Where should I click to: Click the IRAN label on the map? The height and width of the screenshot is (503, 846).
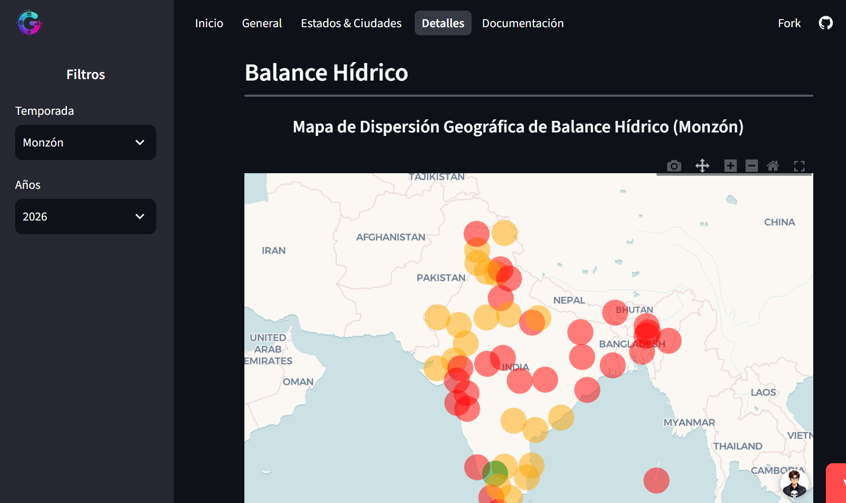click(274, 251)
